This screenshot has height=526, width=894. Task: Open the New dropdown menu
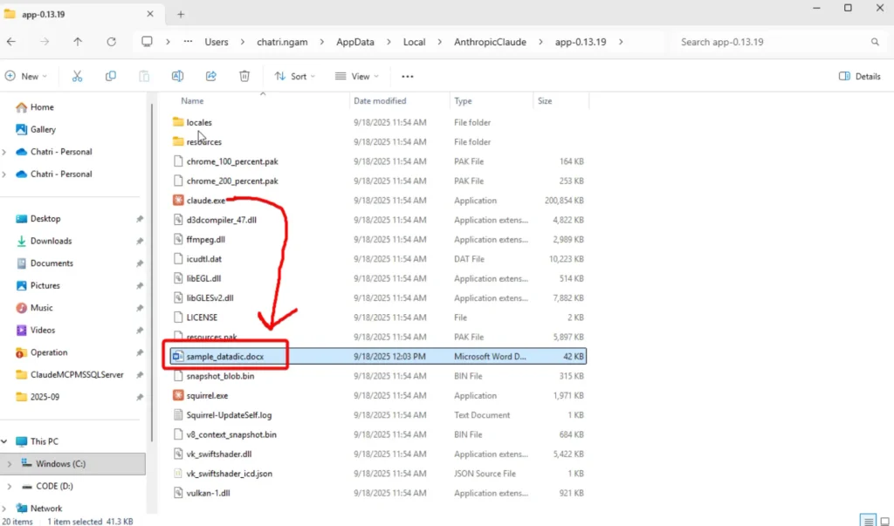pyautogui.click(x=26, y=77)
